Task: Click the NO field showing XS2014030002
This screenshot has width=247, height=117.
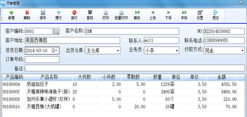Action: (224, 31)
